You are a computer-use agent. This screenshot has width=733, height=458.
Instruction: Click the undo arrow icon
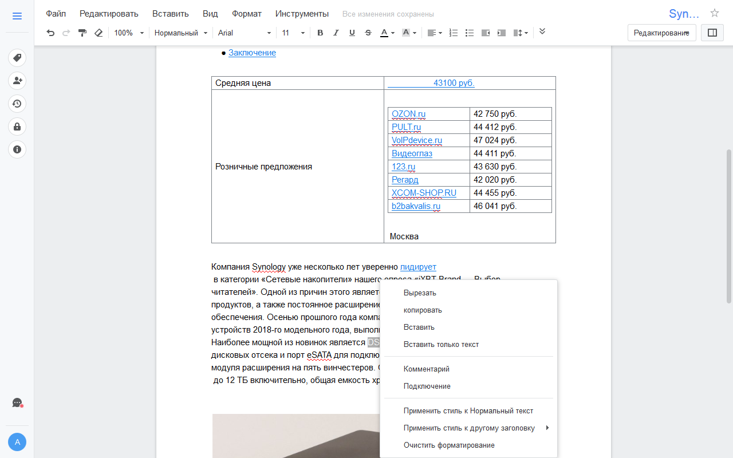click(50, 33)
